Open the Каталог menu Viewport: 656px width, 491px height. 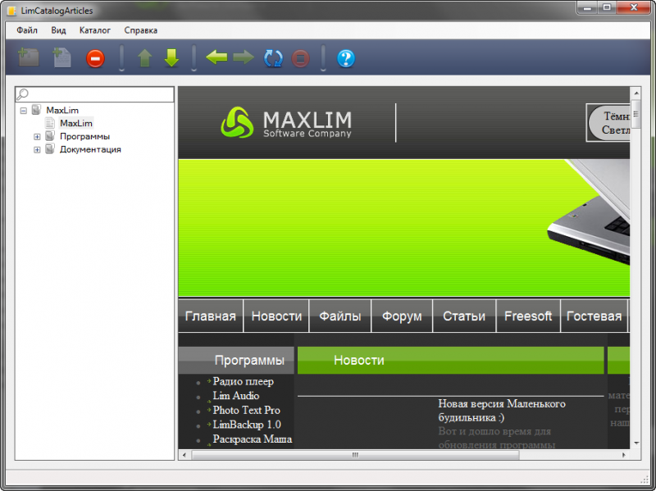click(x=95, y=30)
